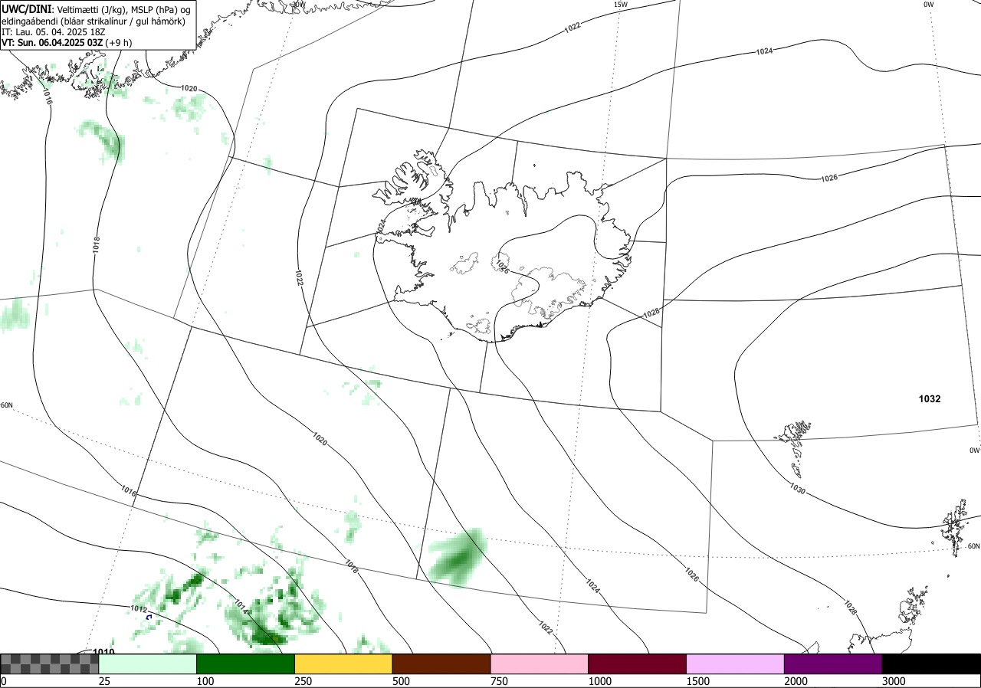Select the light green 25–100 legend swatch
981x688 pixels.
tap(147, 663)
